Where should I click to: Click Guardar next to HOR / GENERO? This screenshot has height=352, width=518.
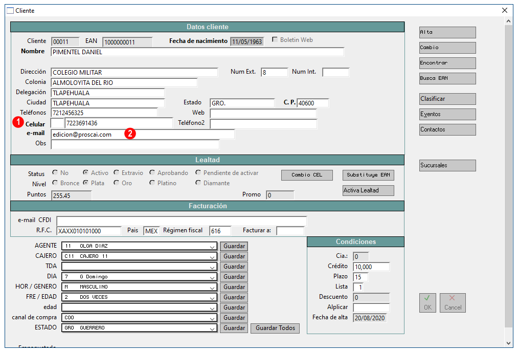pos(234,287)
